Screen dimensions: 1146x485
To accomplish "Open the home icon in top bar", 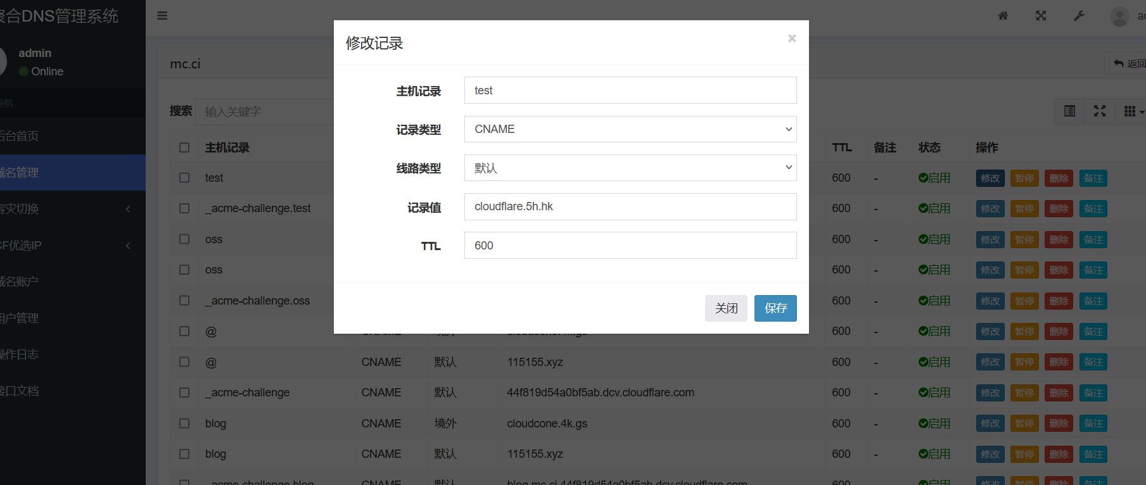I will point(1003,16).
